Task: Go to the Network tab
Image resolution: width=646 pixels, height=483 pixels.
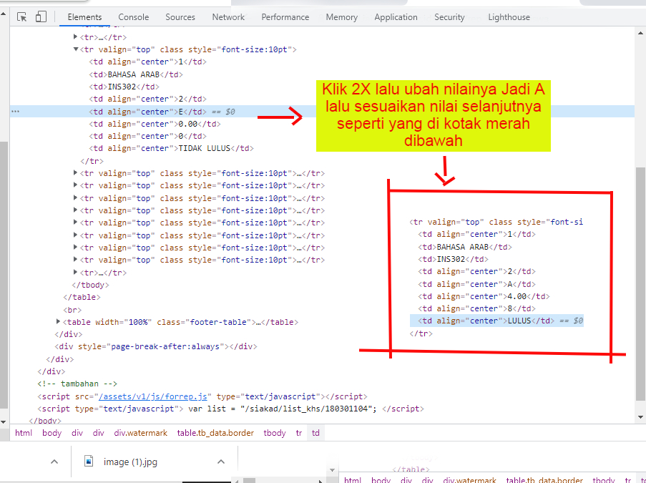Action: (228, 17)
